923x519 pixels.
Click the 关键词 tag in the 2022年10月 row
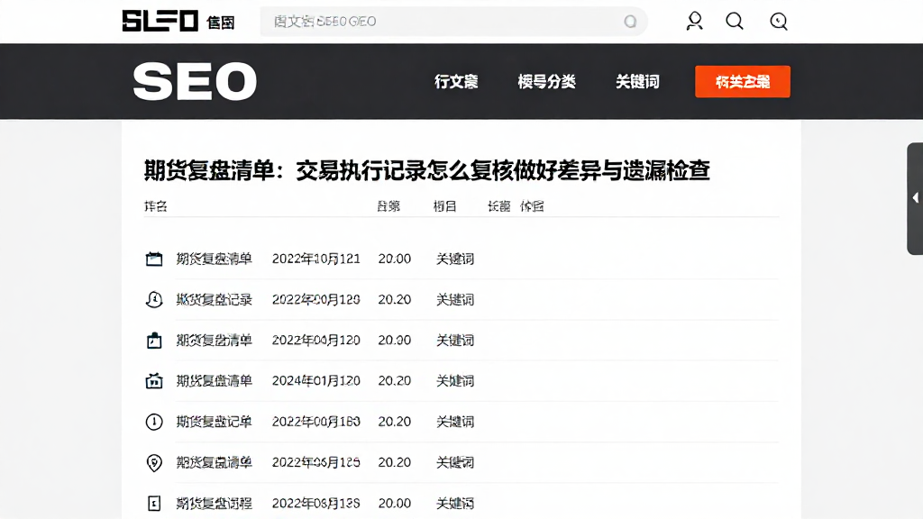[x=455, y=259]
